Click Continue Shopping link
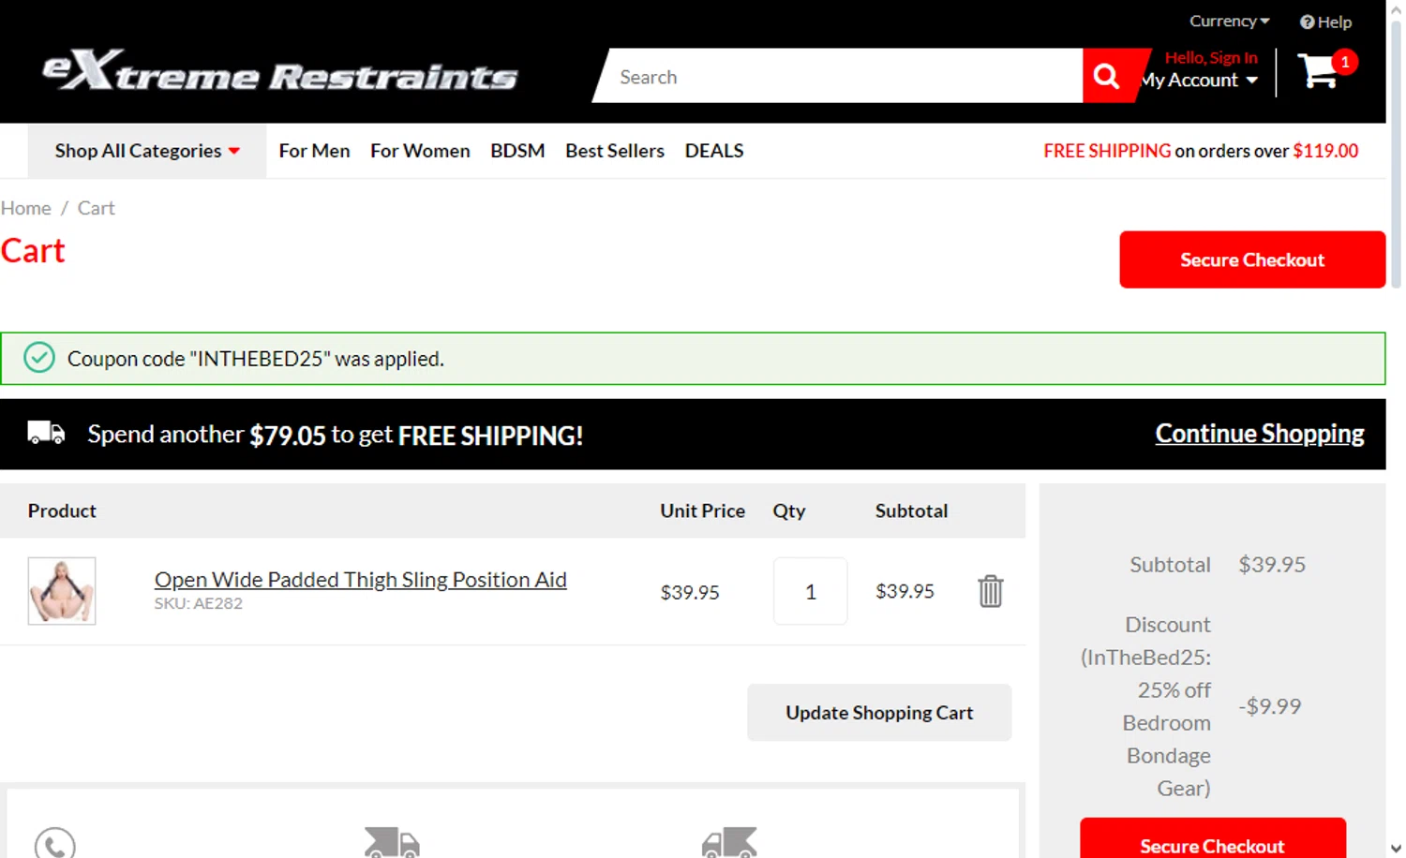 (x=1260, y=434)
